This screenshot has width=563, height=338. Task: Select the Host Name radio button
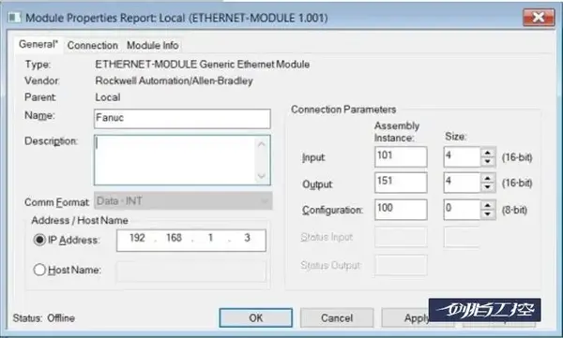tap(39, 270)
